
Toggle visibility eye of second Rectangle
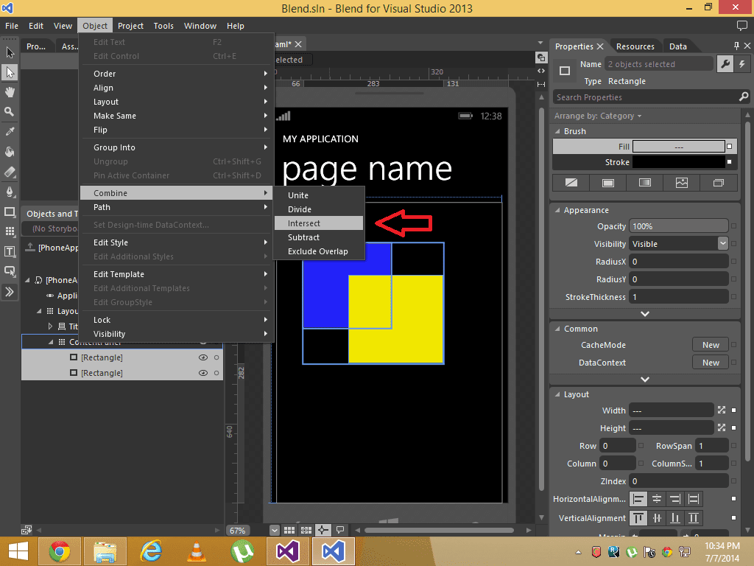click(202, 373)
